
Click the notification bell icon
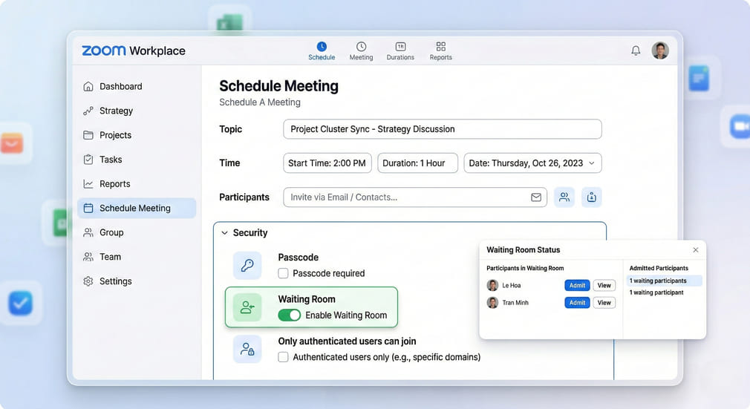pos(636,50)
